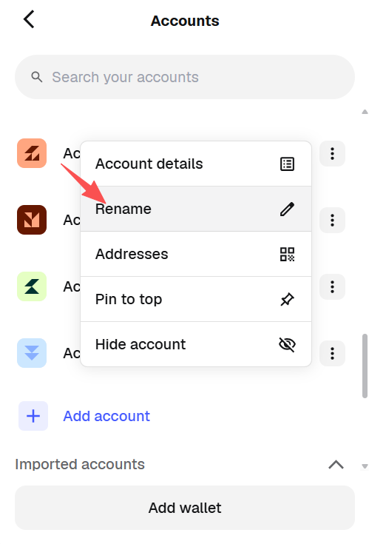
Task: Select the light blue account avatar
Action: click(x=32, y=353)
